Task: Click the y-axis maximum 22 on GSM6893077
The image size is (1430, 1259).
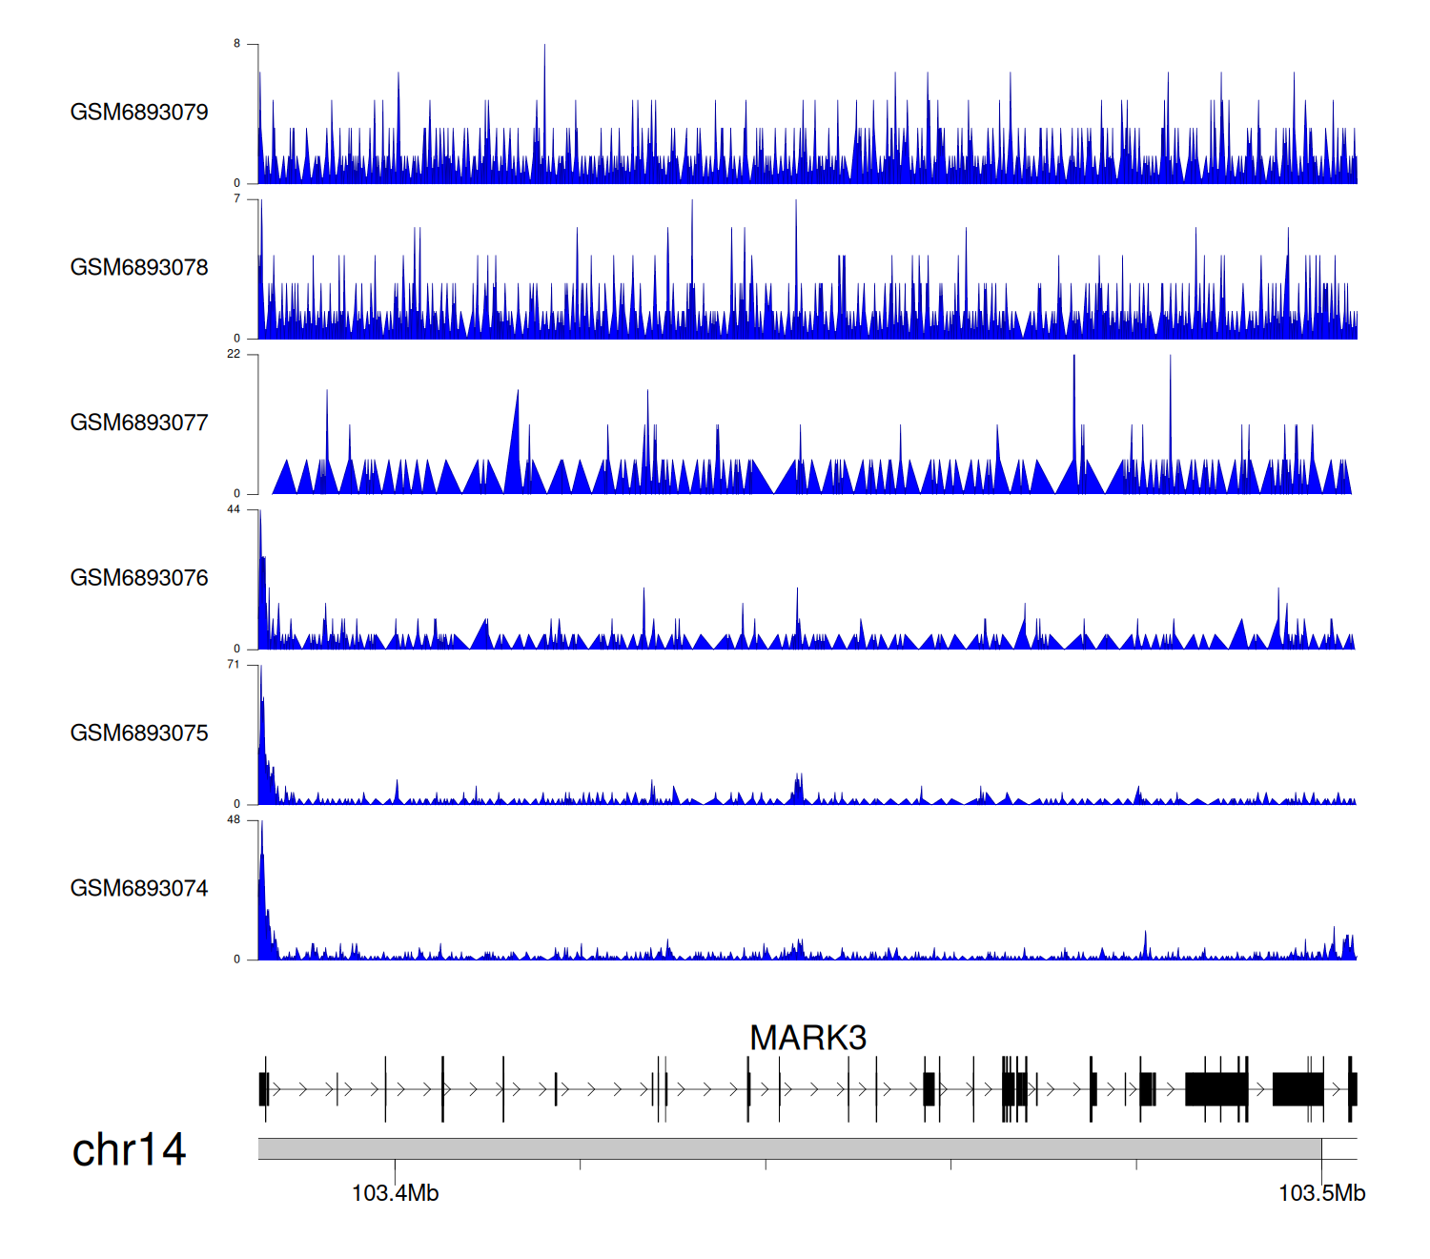Action: (x=234, y=354)
